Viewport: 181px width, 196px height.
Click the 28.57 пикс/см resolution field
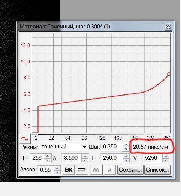[150, 147]
